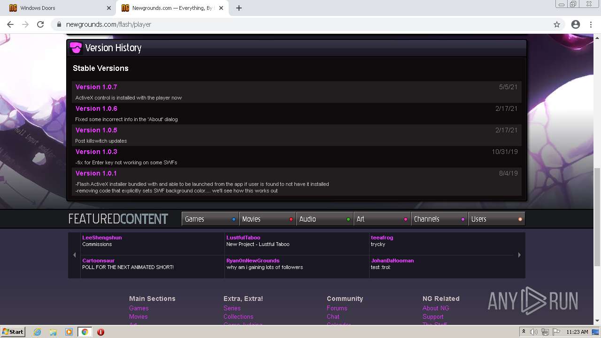601x338 pixels.
Task: Click the browser back arrow
Action: (x=10, y=24)
